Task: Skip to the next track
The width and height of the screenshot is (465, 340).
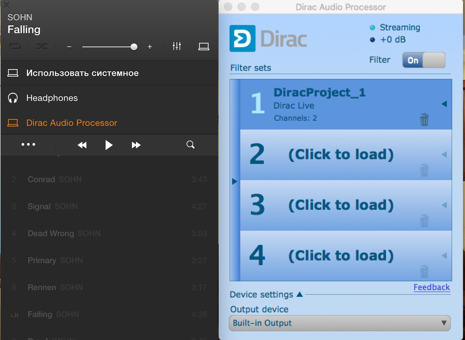Action: (136, 145)
